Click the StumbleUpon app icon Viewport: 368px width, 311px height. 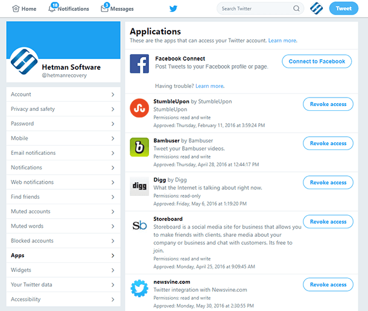coord(139,108)
